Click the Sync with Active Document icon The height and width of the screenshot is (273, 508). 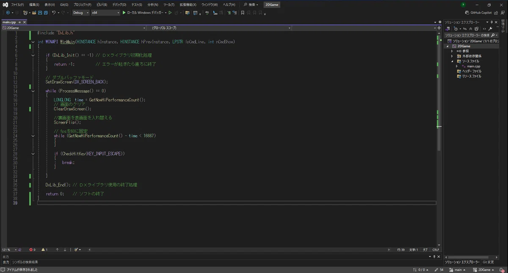coord(465,29)
